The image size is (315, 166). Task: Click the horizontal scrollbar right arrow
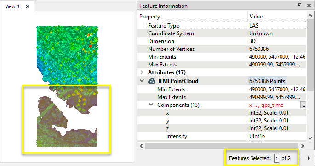click(303, 146)
